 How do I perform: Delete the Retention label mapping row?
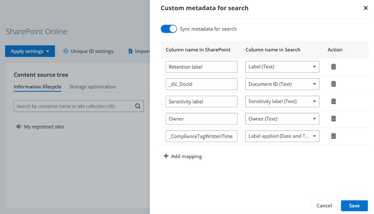tap(333, 67)
